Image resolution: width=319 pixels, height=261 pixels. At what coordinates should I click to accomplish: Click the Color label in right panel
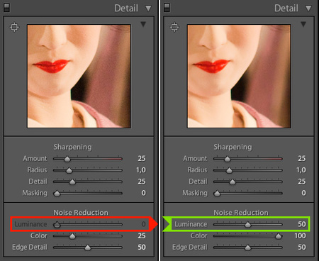198,235
